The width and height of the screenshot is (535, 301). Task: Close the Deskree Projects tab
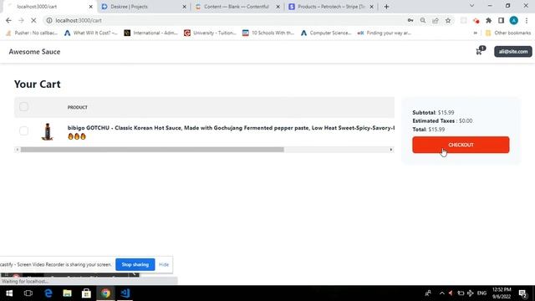point(184,7)
